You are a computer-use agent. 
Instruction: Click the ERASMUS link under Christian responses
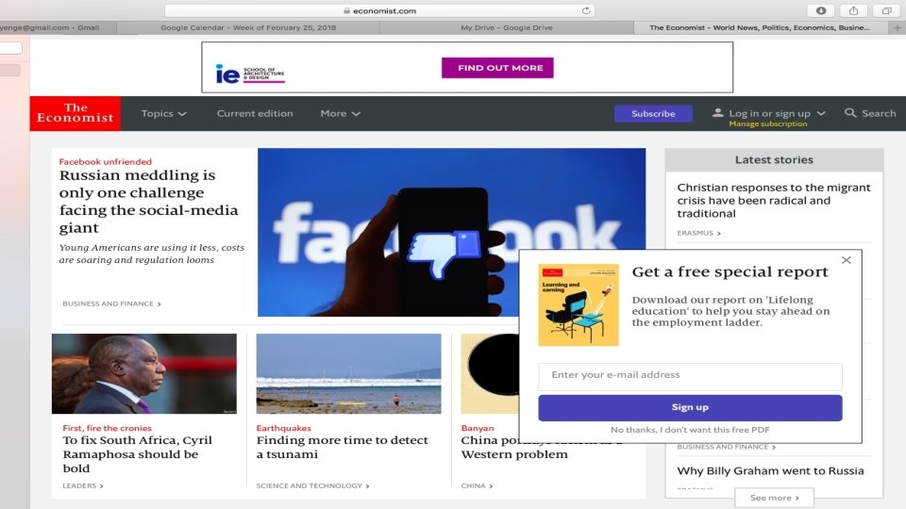(698, 233)
